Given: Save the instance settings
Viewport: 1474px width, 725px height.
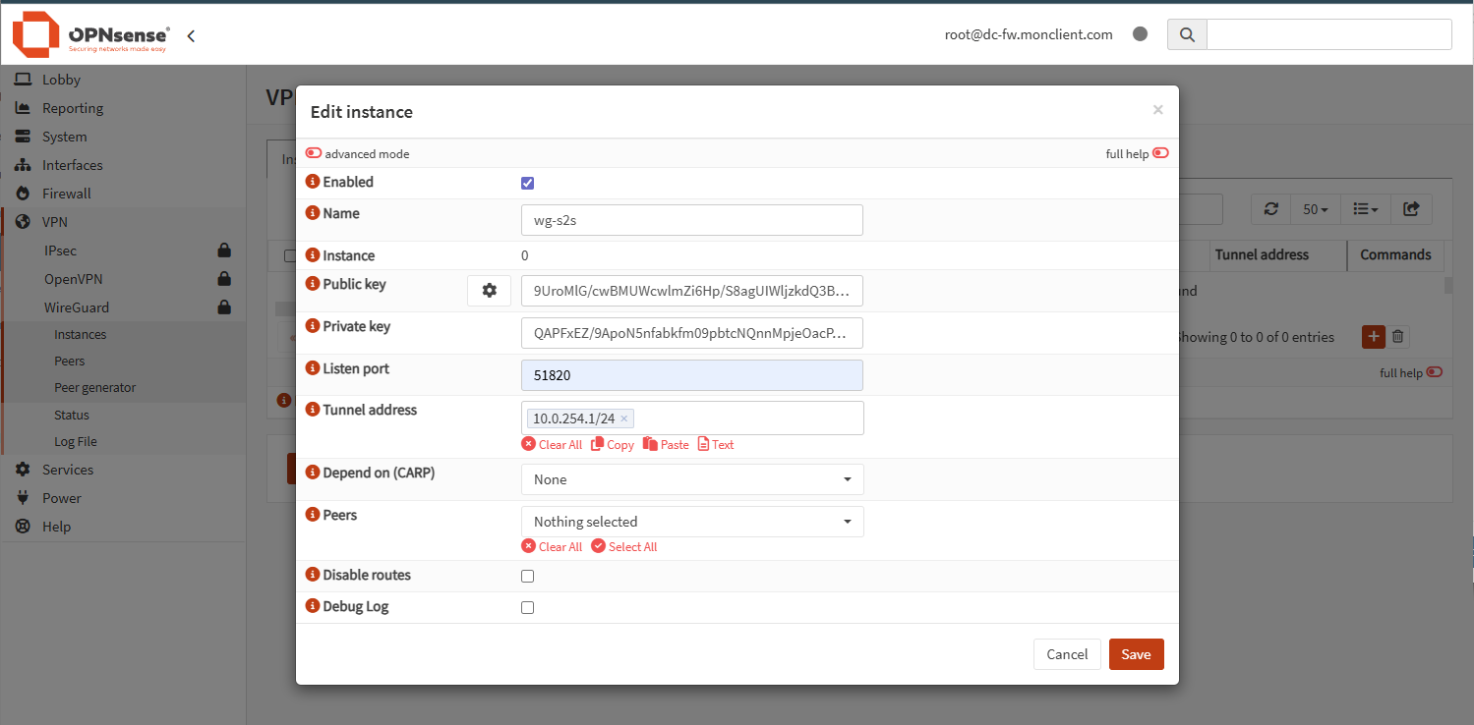Looking at the screenshot, I should [1136, 654].
